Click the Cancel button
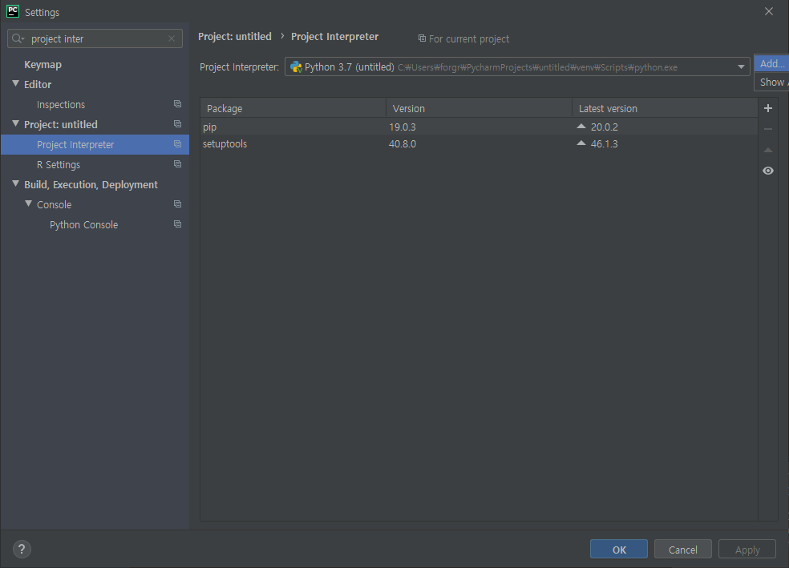Image resolution: width=789 pixels, height=568 pixels. click(x=683, y=550)
